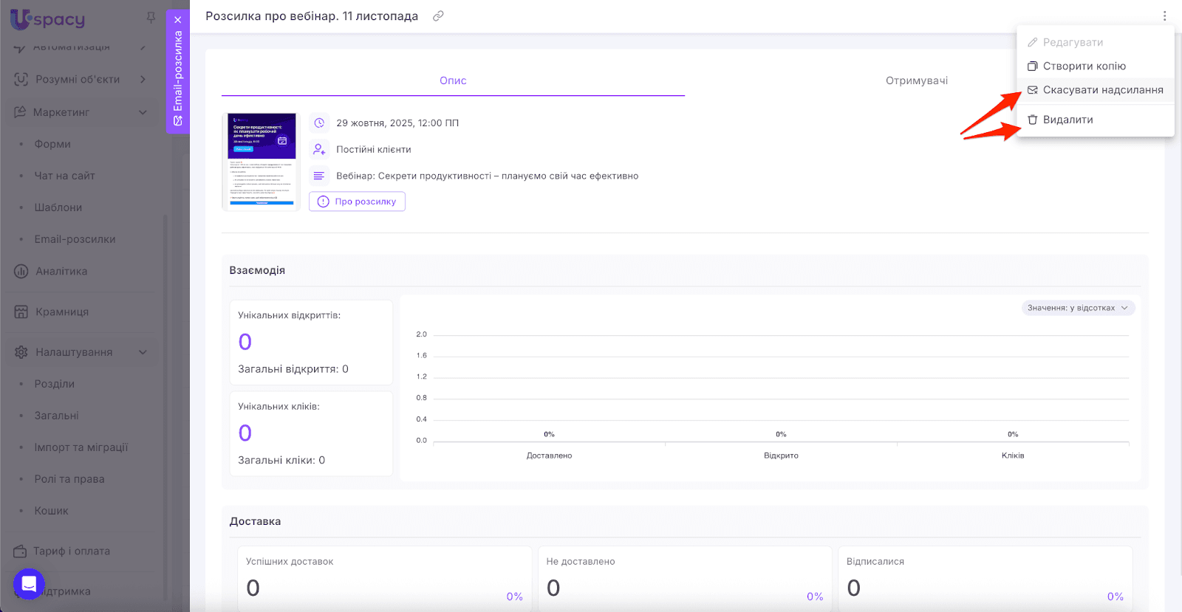Image resolution: width=1182 pixels, height=612 pixels.
Task: Click the copy link icon beside campaign title
Action: [438, 16]
